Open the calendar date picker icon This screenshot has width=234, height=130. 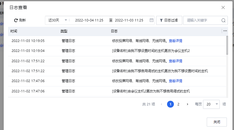[x=152, y=20]
